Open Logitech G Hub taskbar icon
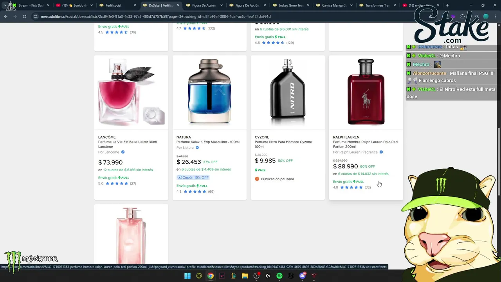Screen dimensions: 501x282 point(268,276)
